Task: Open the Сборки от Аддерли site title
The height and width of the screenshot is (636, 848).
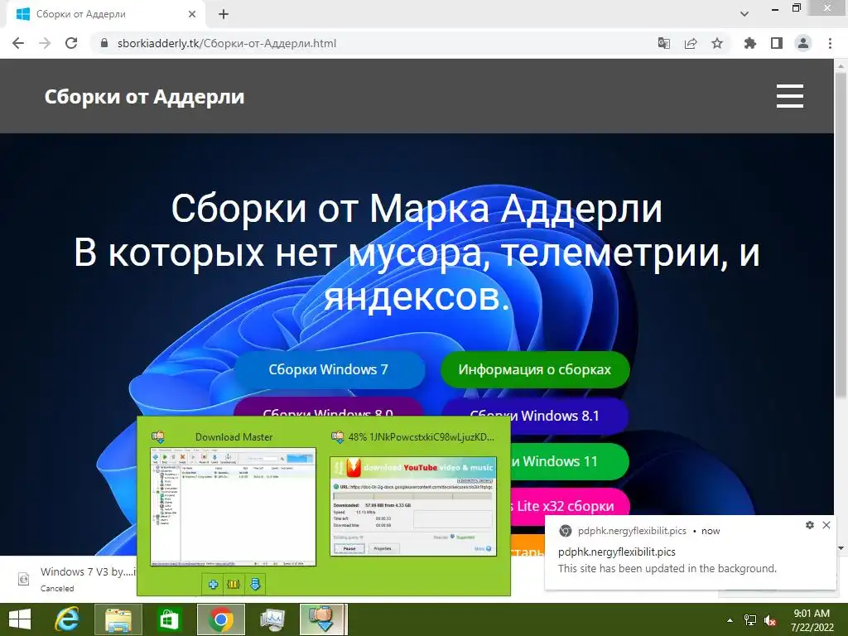Action: click(x=144, y=96)
